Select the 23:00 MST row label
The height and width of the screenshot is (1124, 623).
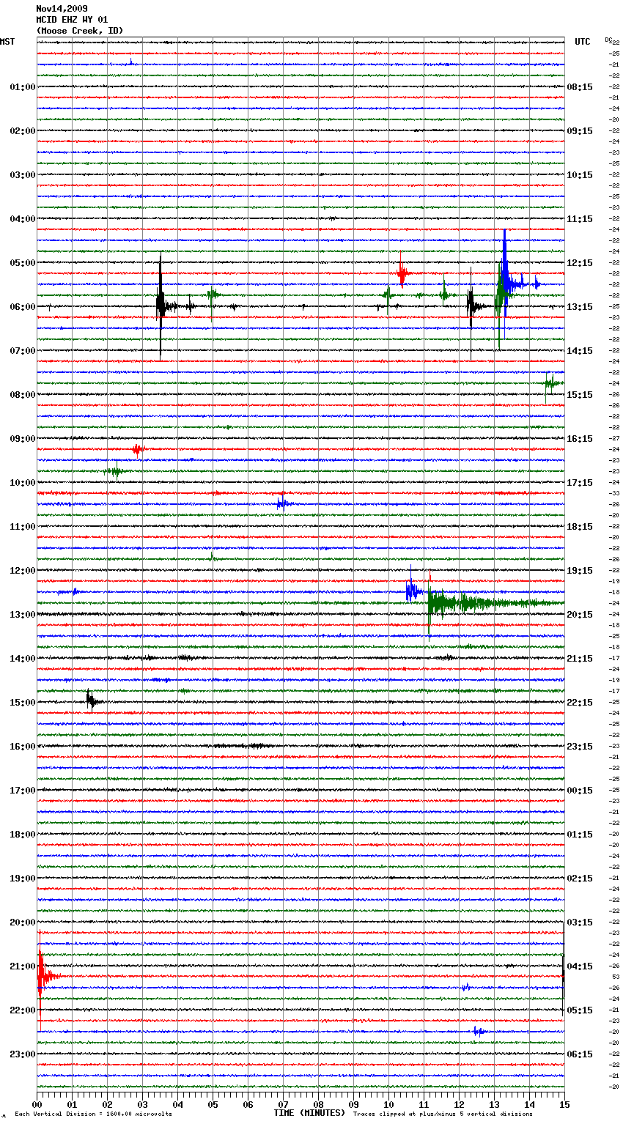23,1054
